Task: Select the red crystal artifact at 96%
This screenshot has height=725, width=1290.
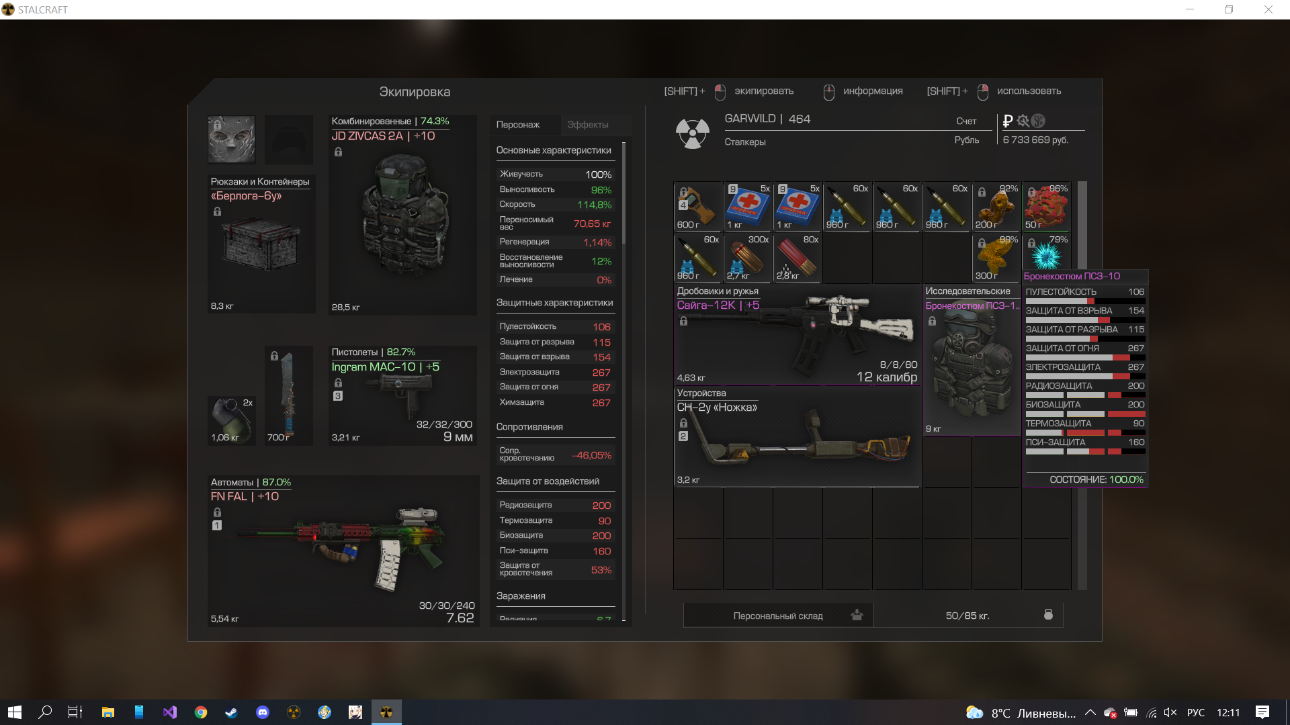Action: [x=1046, y=207]
